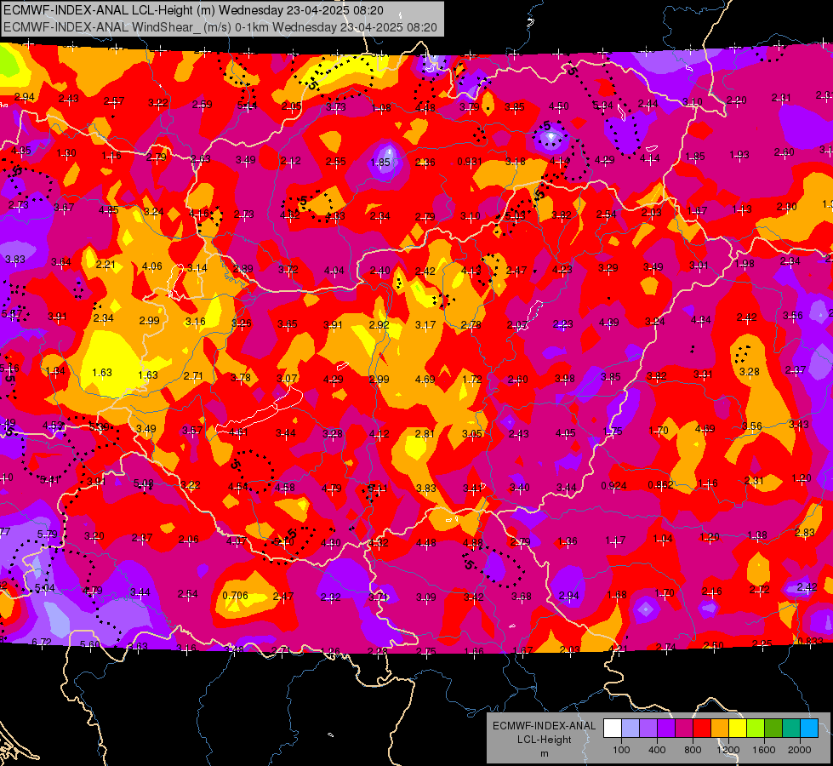Click the grid value 1.13

pos(742,209)
